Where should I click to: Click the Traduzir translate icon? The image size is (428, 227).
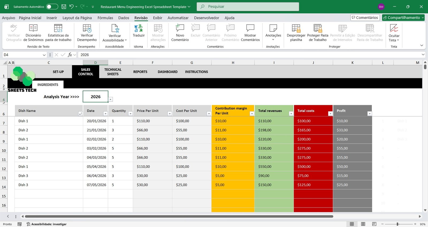(x=138, y=28)
